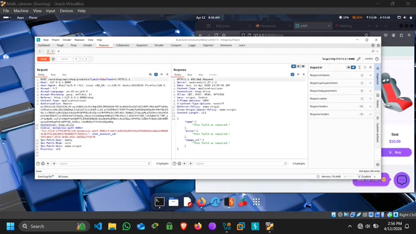Toggle \n newline display in Response panel

coord(298,75)
